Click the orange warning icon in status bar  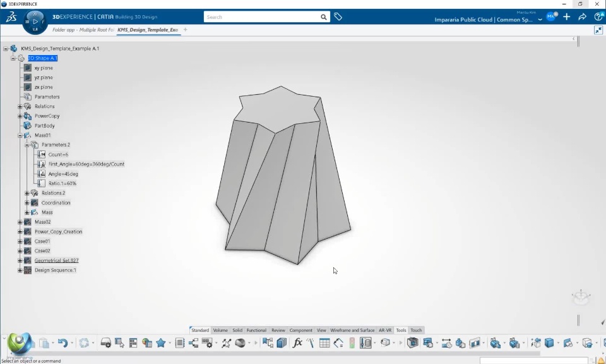pyautogui.click(x=601, y=360)
